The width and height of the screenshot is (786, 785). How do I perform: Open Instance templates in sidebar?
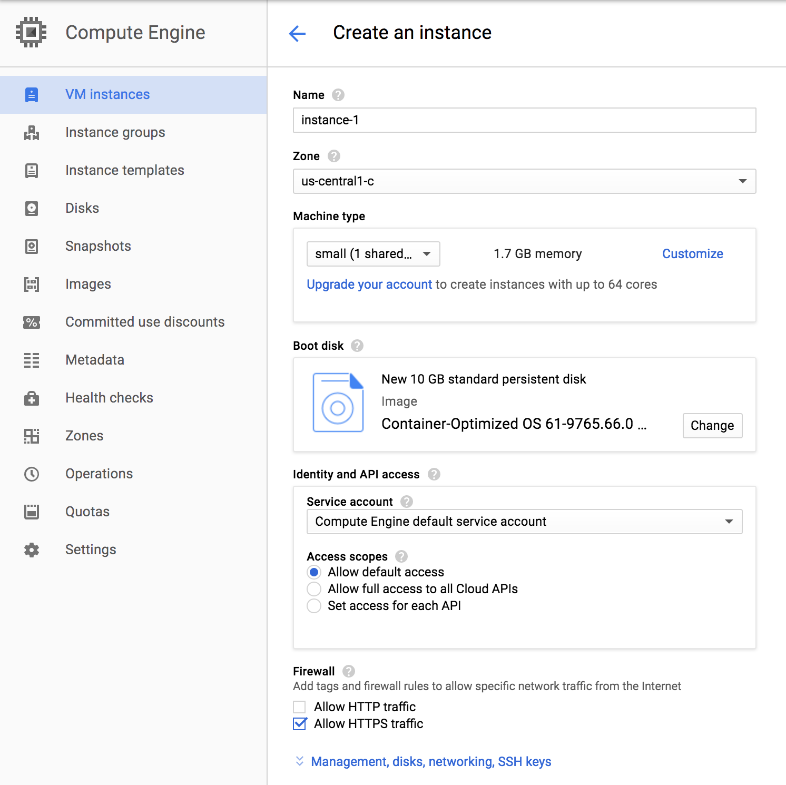[124, 171]
